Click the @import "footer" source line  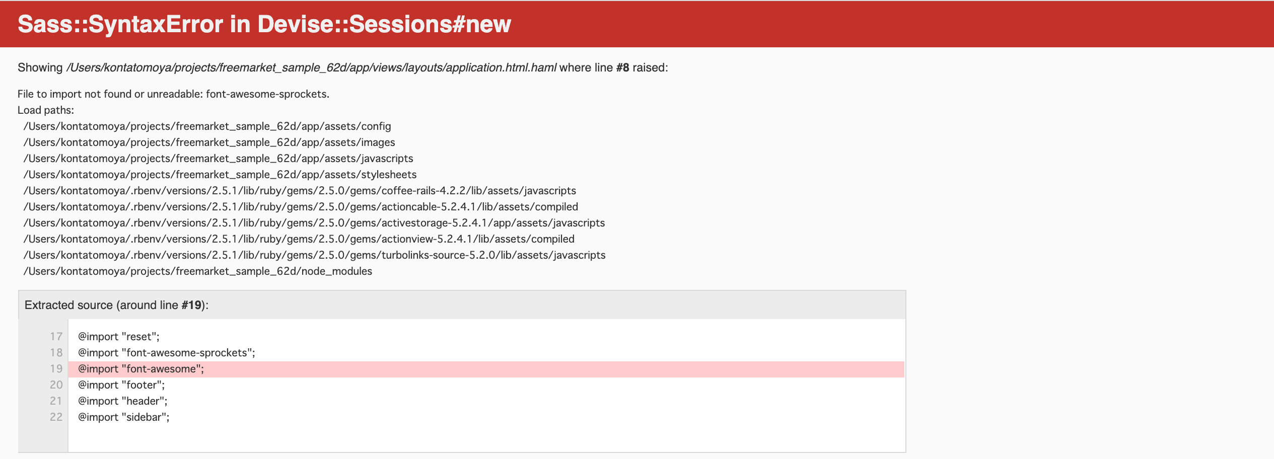coord(121,385)
